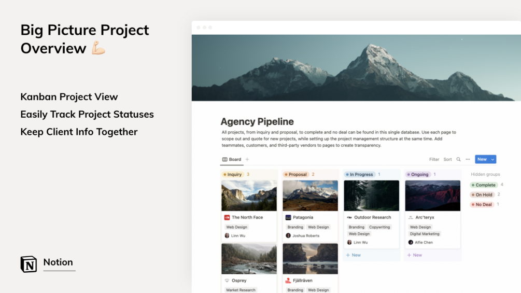Show the Complete hidden group
The width and height of the screenshot is (521, 293).
coord(484,185)
